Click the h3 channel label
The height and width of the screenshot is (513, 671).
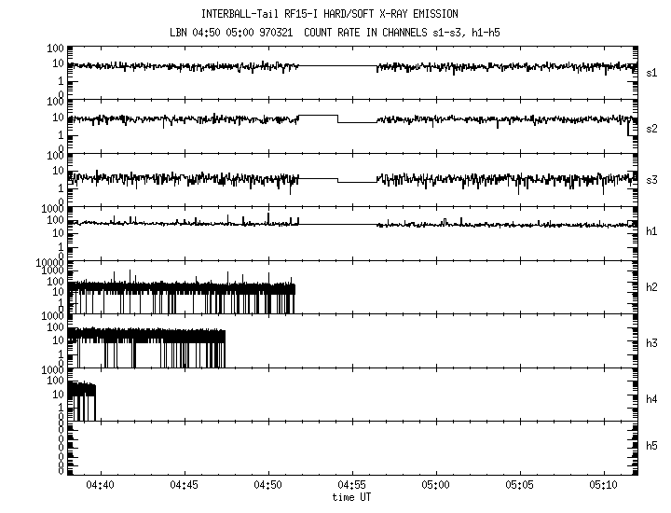pos(652,341)
